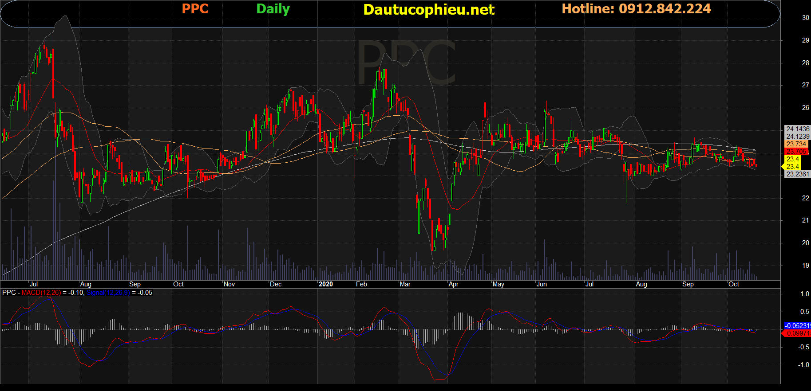
Task: Click the orange PPC ticker title
Action: [195, 9]
